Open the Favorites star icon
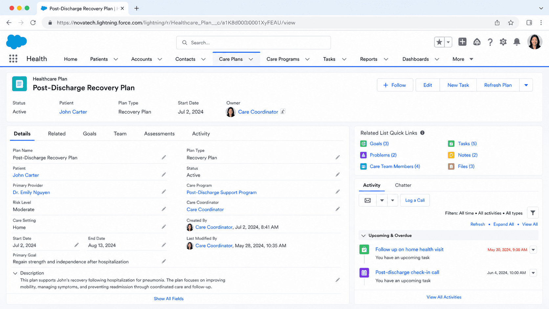 pos(439,42)
